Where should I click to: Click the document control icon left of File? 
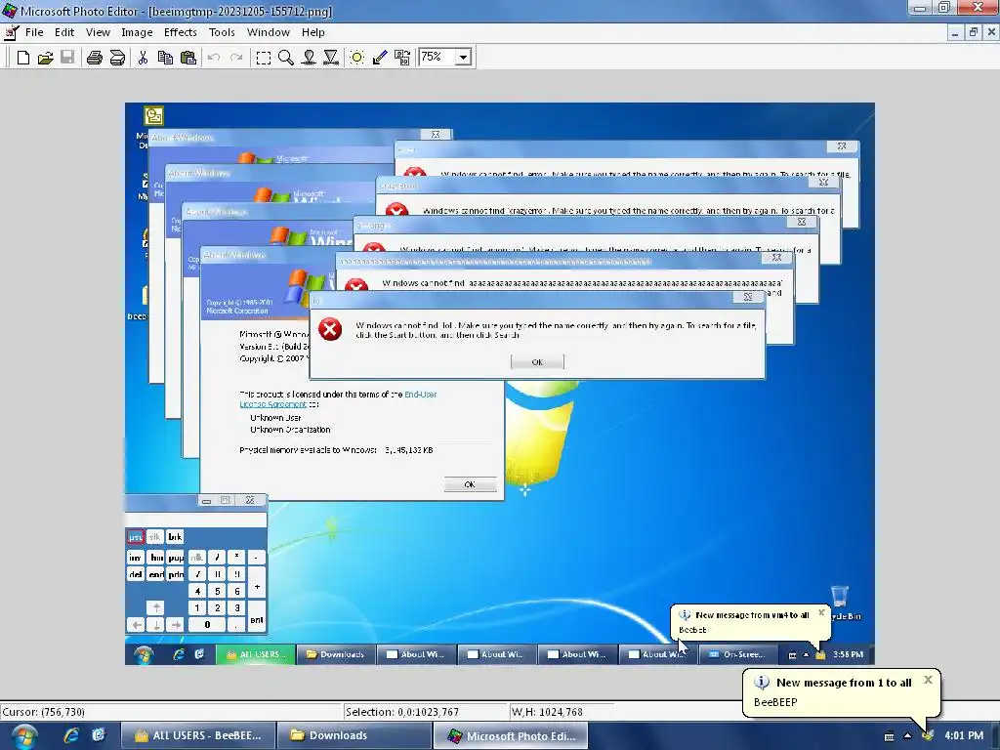11,32
